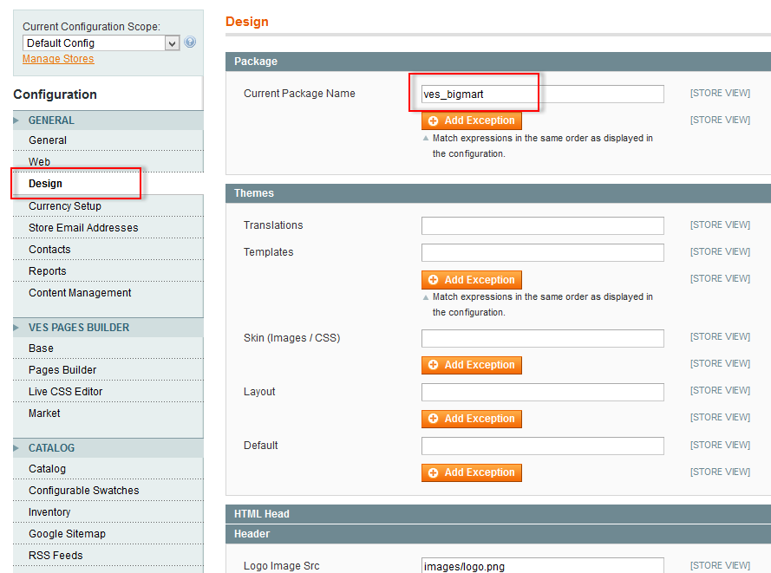This screenshot has width=771, height=573.
Task: Add Exception under Skin (Images / CSS)
Action: tap(472, 365)
